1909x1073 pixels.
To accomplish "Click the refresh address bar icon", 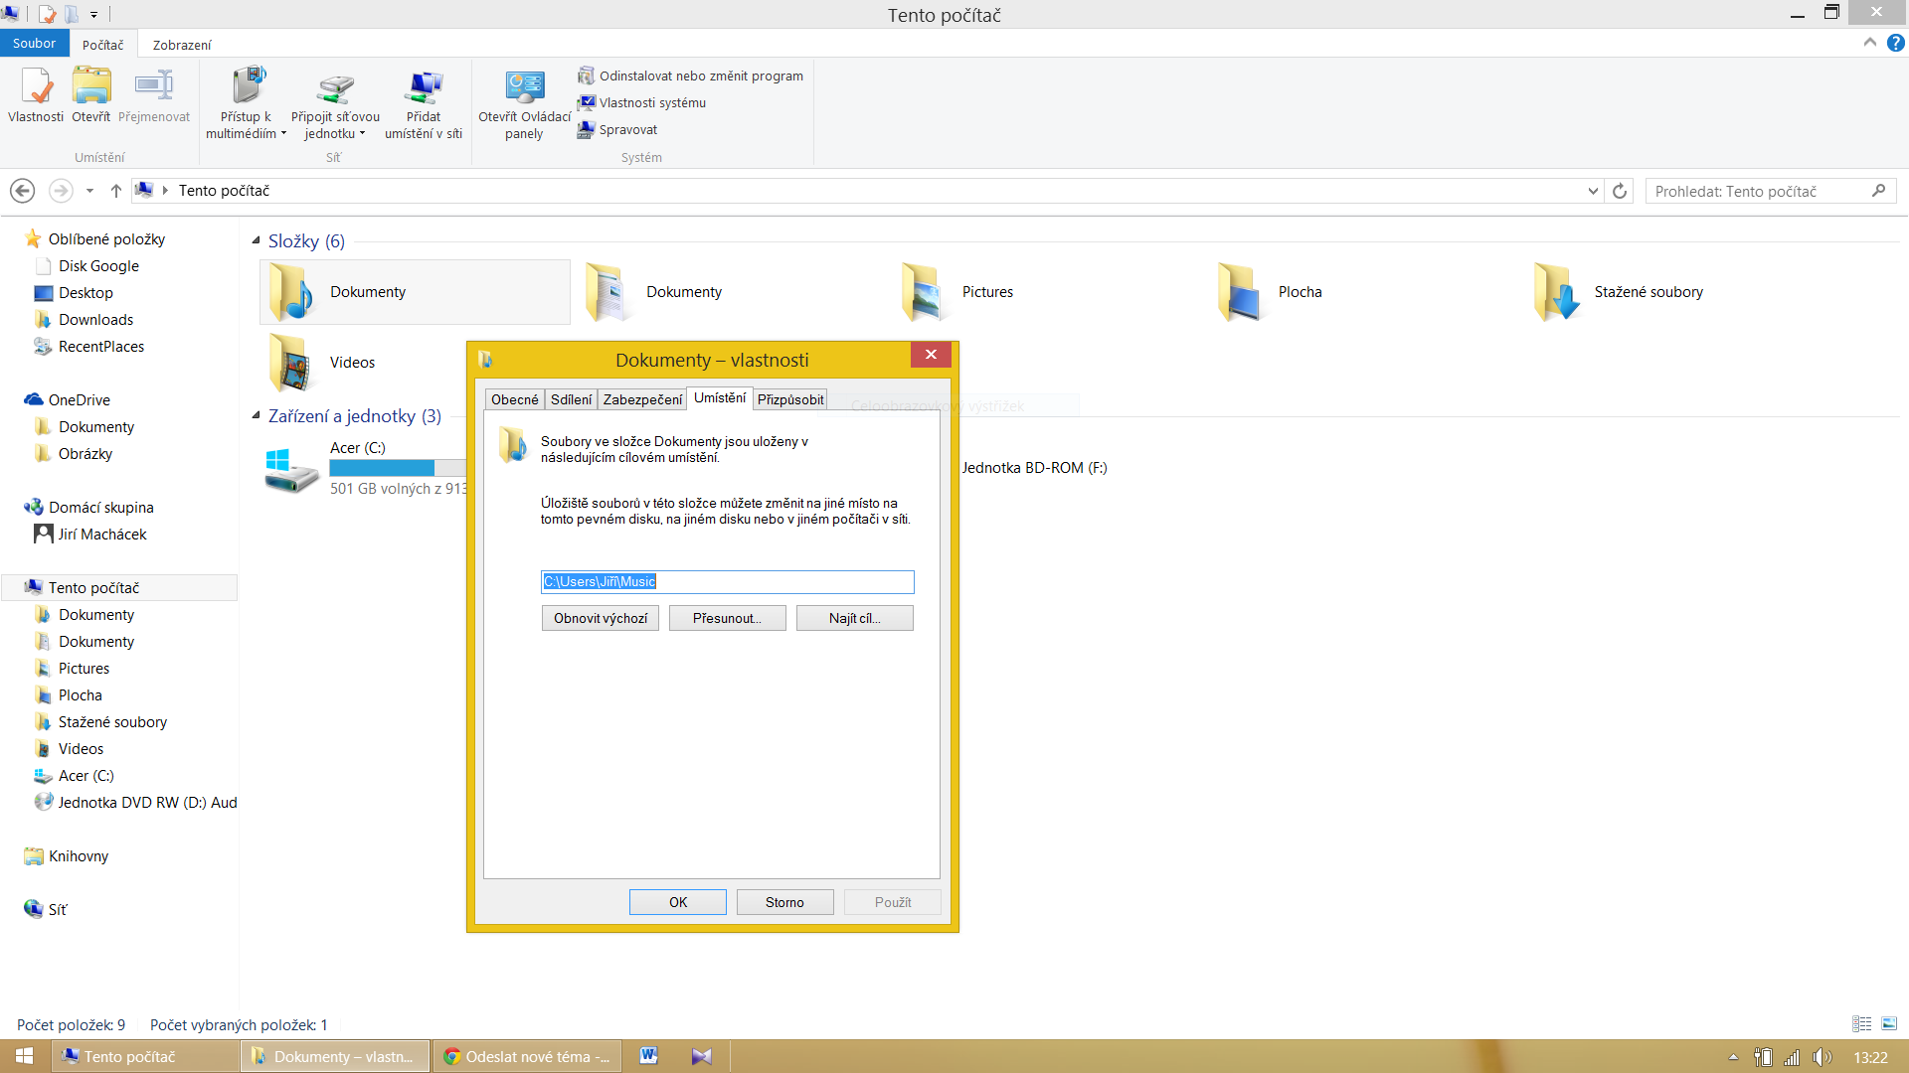I will pyautogui.click(x=1620, y=191).
